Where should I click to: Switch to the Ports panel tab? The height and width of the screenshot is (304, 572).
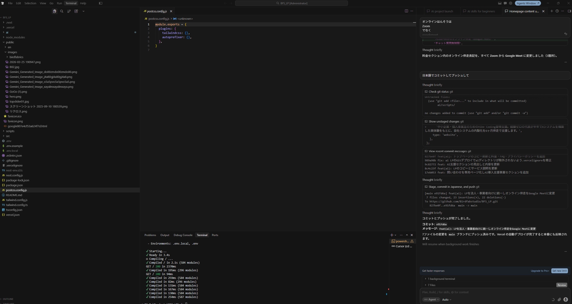[215, 235]
